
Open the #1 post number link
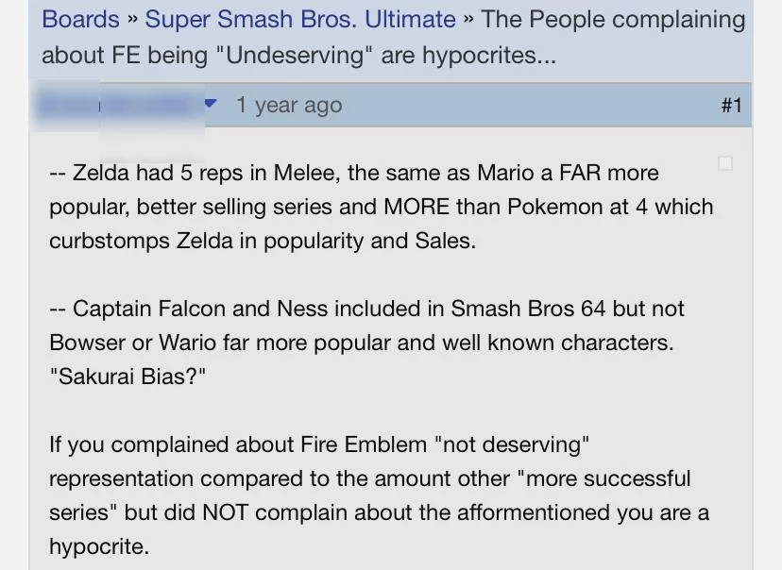click(731, 105)
